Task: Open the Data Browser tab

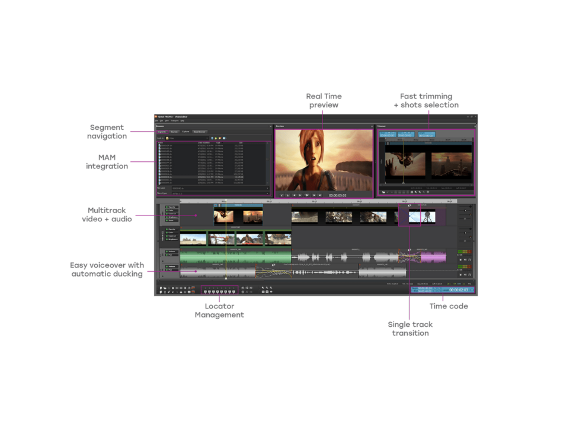Action: pyautogui.click(x=199, y=131)
